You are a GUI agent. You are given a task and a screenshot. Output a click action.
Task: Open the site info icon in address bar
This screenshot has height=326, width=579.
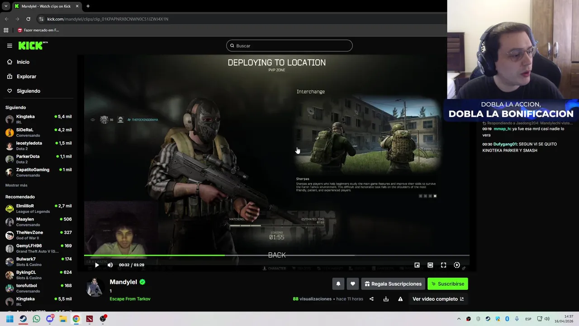(41, 19)
